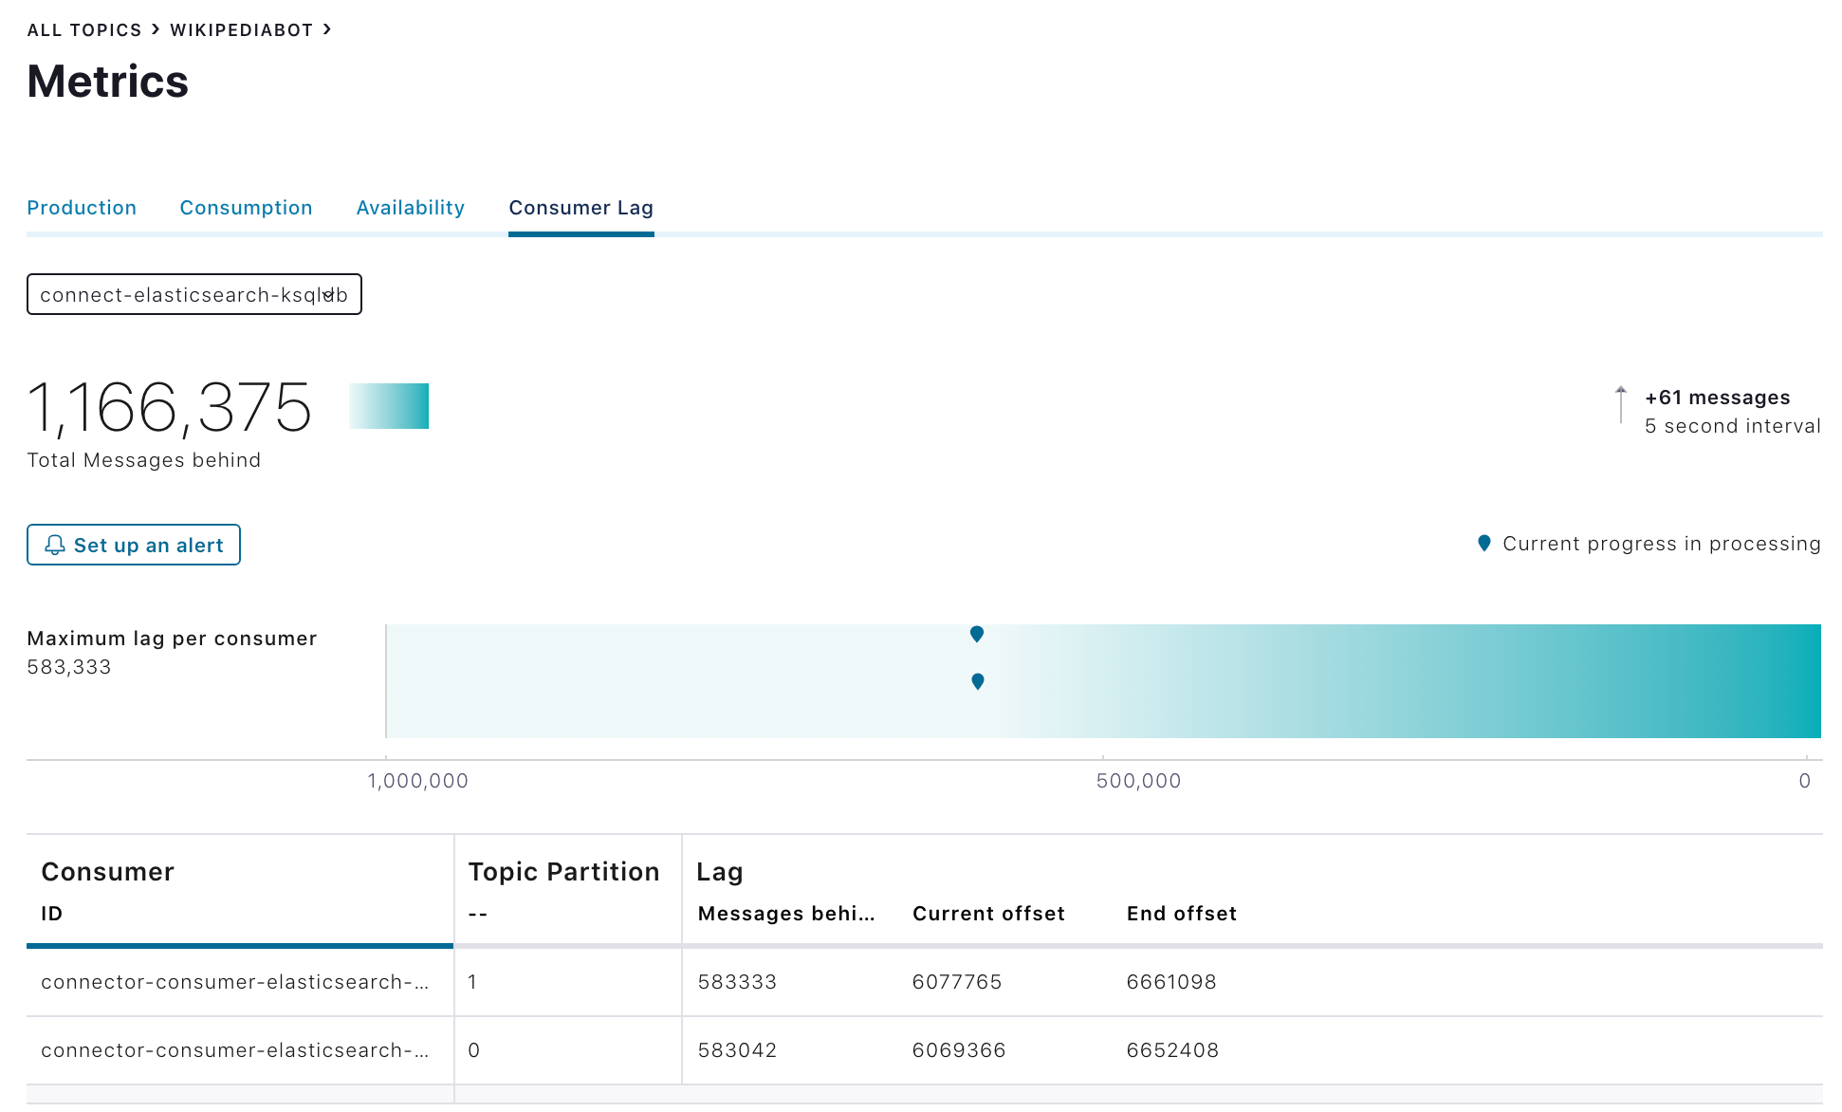1842x1112 pixels.
Task: Click the legend pin icon for current progress
Action: (1484, 544)
